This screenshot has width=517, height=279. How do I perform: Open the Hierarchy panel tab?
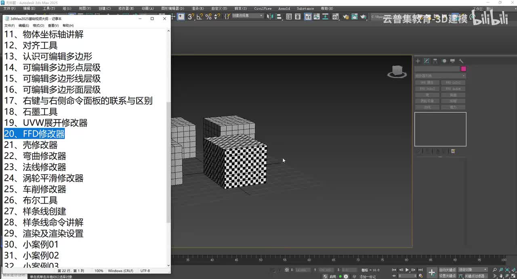[x=435, y=61]
